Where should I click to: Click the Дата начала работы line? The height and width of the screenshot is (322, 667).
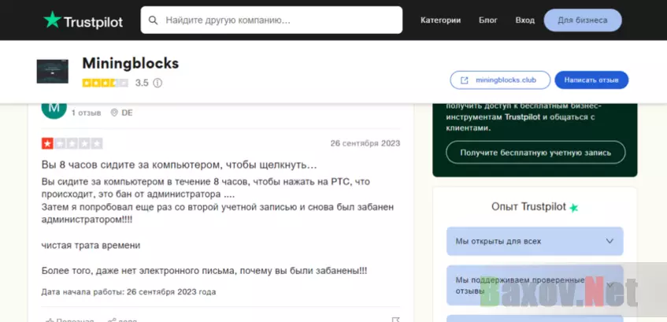(x=128, y=292)
